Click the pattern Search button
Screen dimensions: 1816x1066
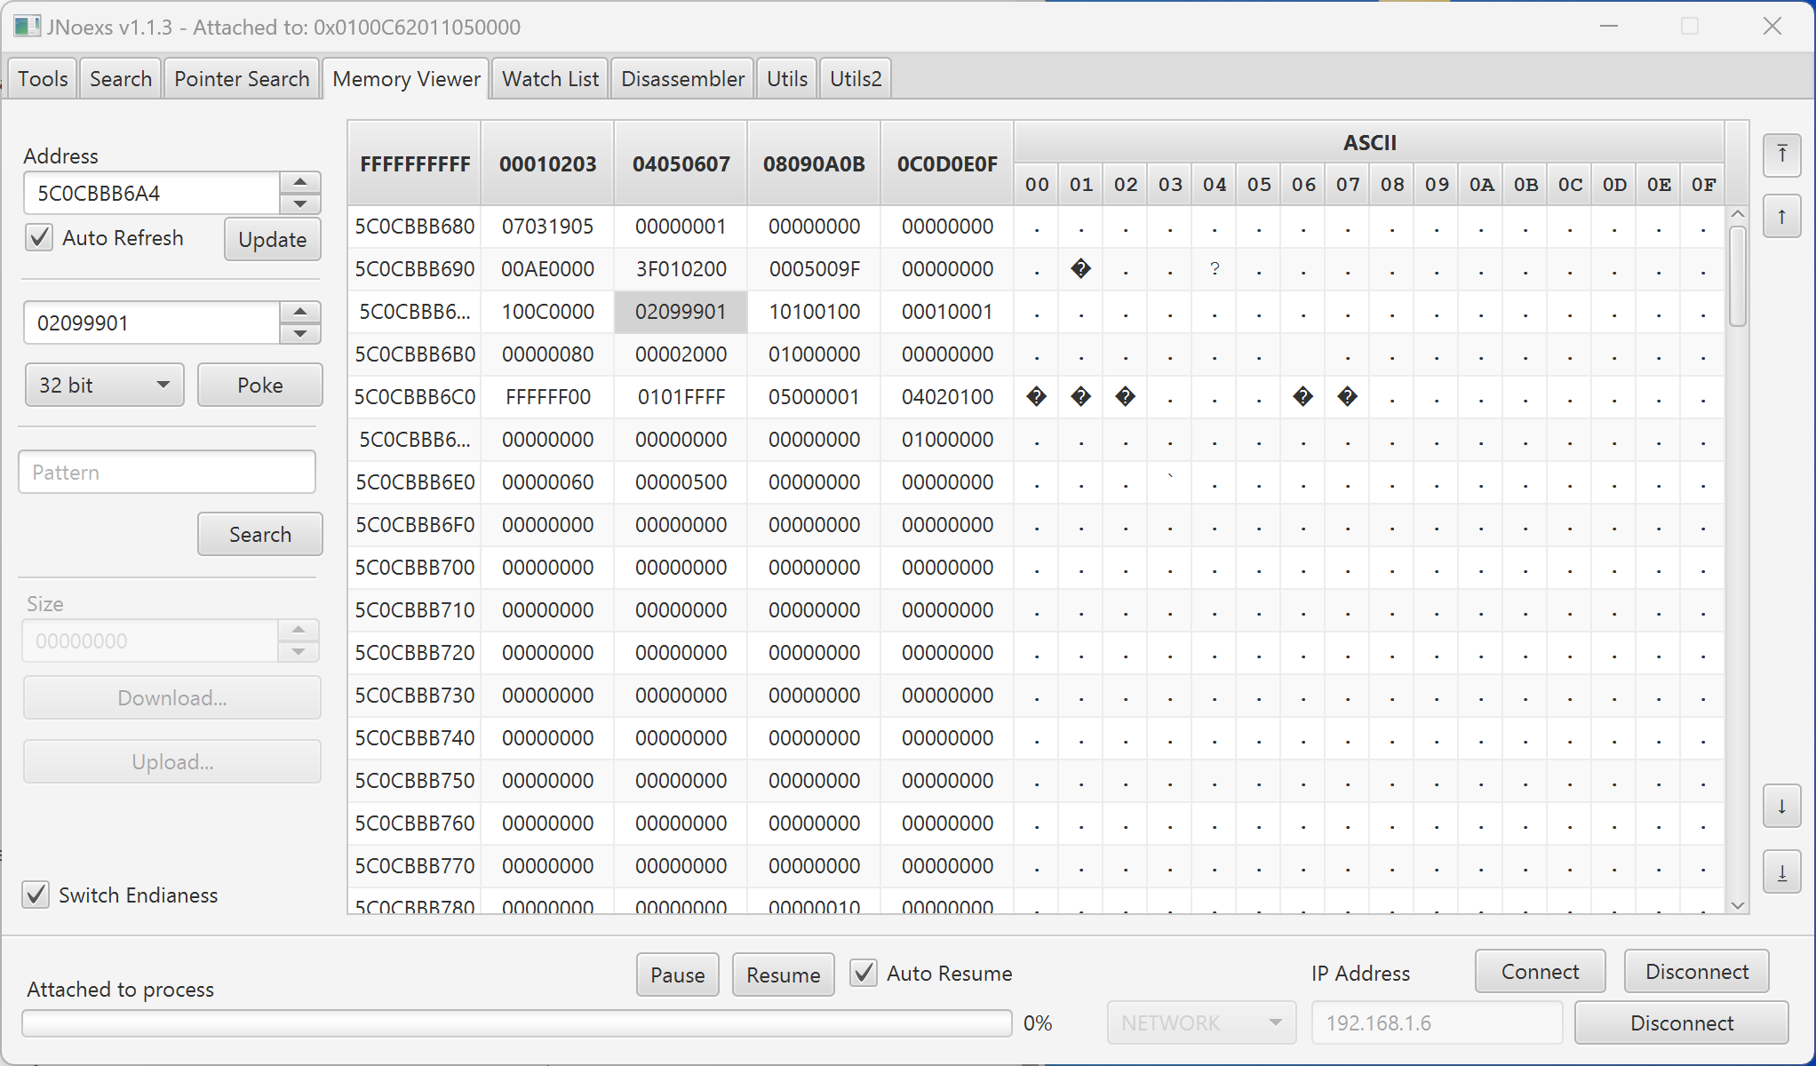(x=259, y=534)
